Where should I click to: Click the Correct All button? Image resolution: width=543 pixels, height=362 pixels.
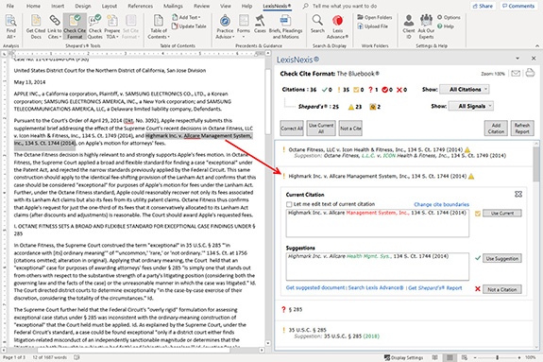[292, 129]
